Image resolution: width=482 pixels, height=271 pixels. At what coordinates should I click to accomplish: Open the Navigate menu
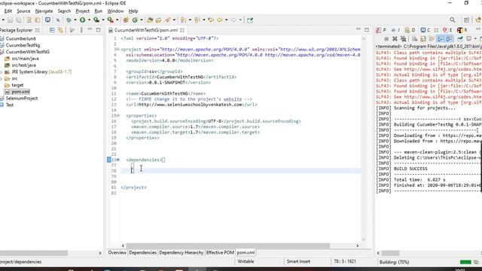44,11
